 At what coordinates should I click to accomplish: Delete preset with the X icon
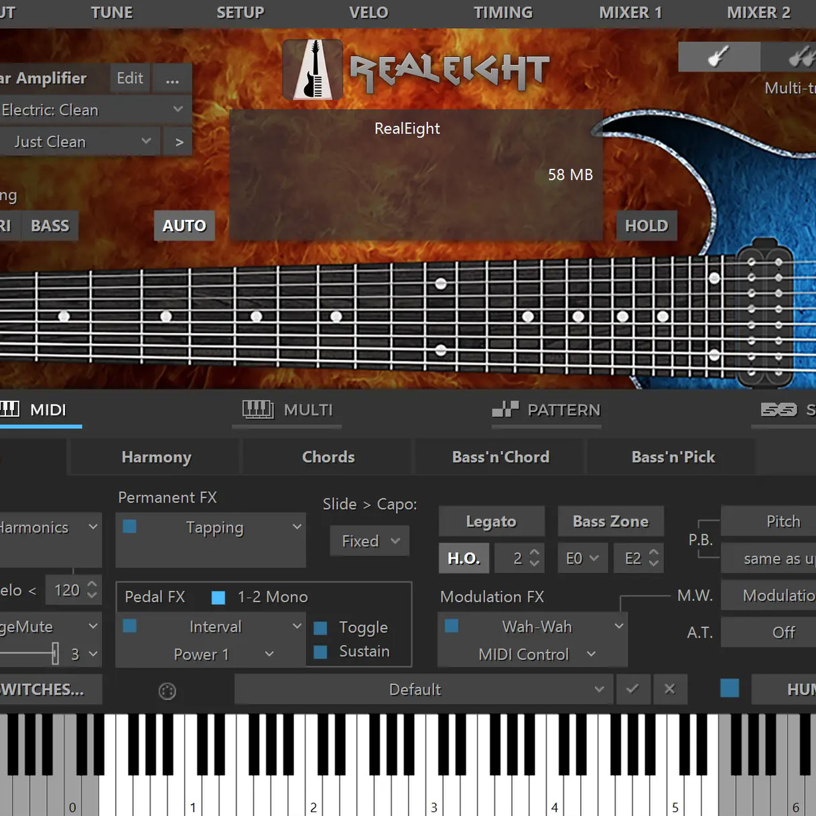click(x=669, y=689)
